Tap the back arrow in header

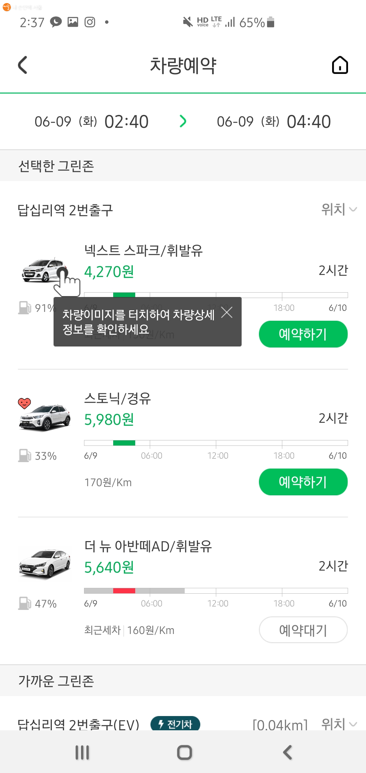click(23, 65)
